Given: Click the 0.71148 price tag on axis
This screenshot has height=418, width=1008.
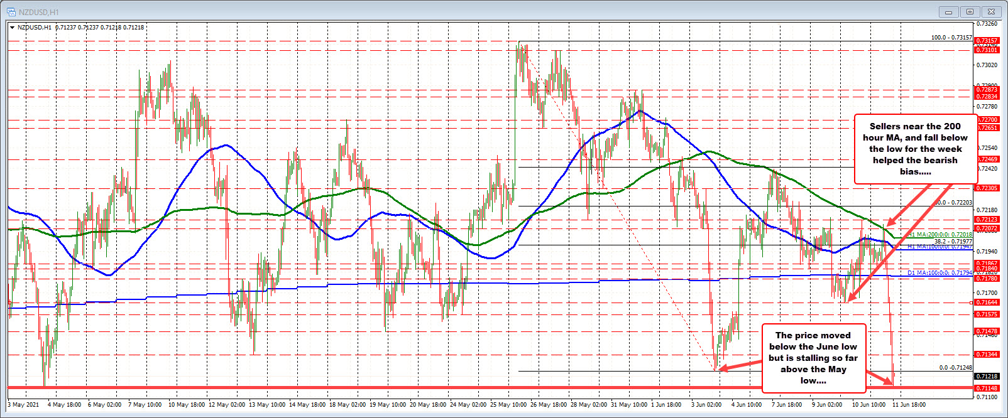Looking at the screenshot, I should [987, 389].
